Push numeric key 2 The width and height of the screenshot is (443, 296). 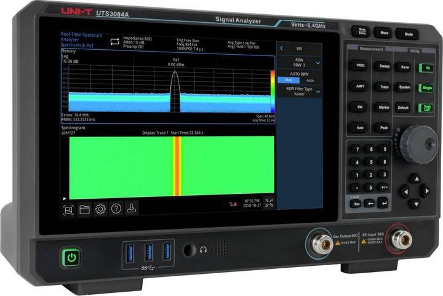pyautogui.click(x=371, y=175)
